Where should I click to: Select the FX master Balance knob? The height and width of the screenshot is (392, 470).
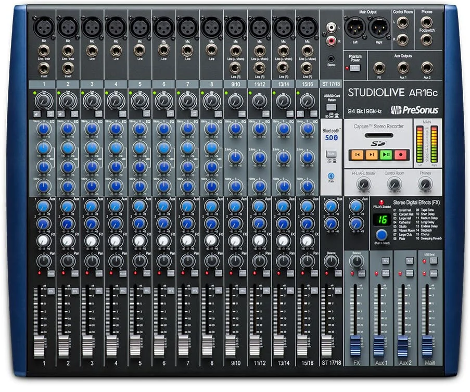coord(357,261)
